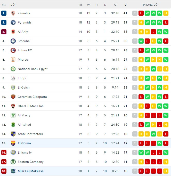Viewport: 171px width, 176px height.
Task: Click the Pharco club crest
Action: (x=13, y=60)
